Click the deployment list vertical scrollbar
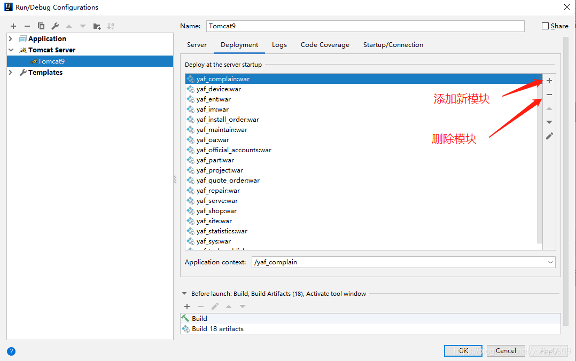Viewport: 576px width, 361px height. tap(540, 158)
